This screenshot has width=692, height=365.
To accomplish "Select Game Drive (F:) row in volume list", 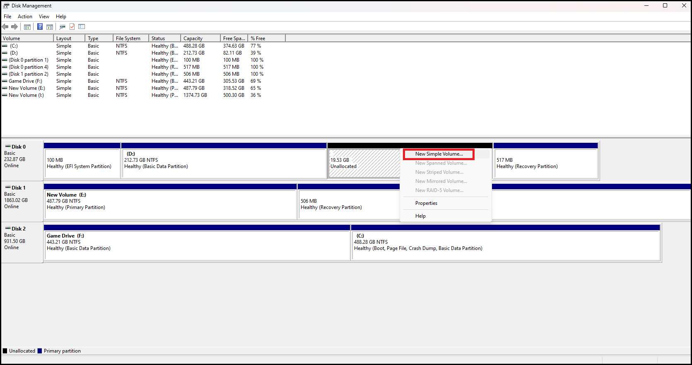I will click(x=25, y=81).
